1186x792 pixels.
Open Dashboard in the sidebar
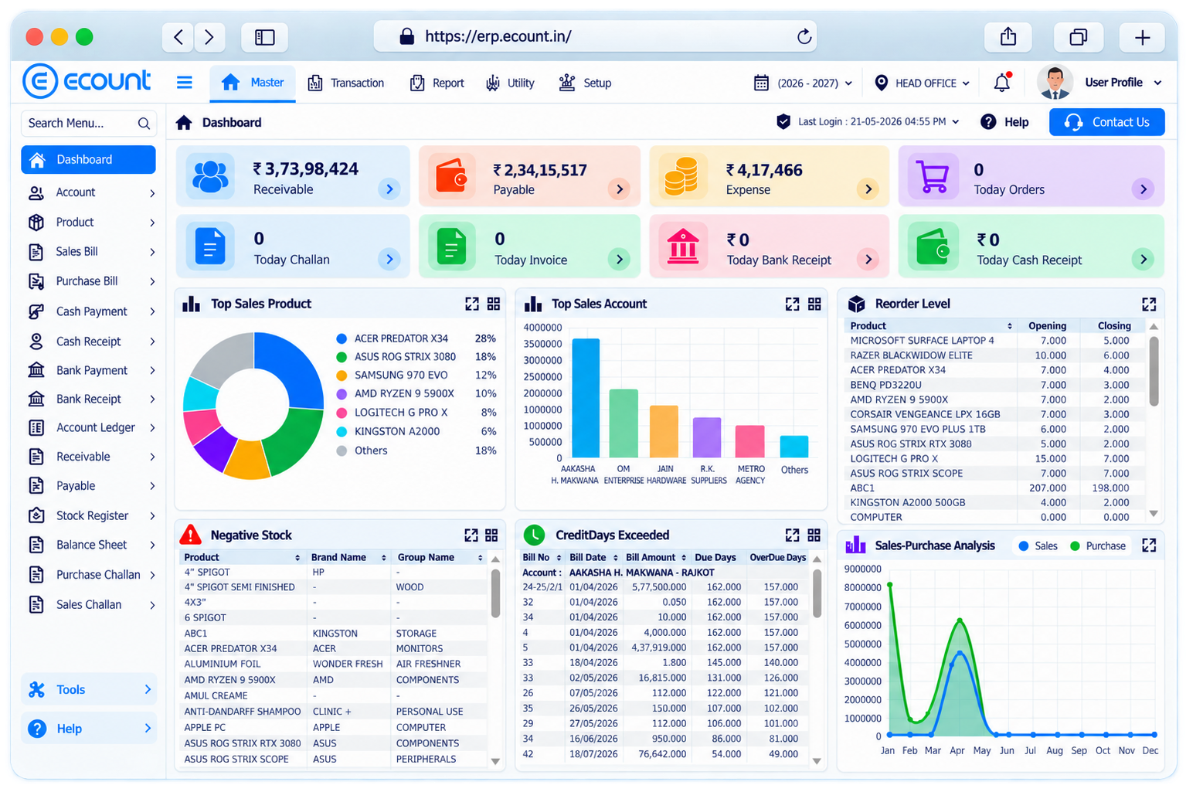pyautogui.click(x=88, y=160)
